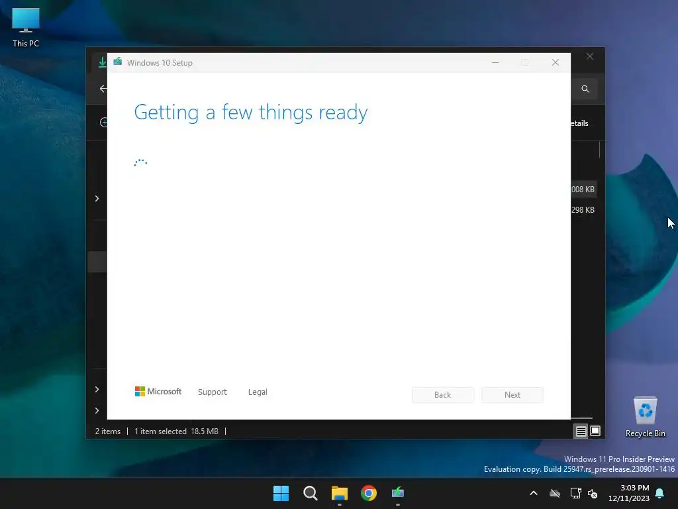Click the Windows 10 Setup title icon

pyautogui.click(x=118, y=62)
